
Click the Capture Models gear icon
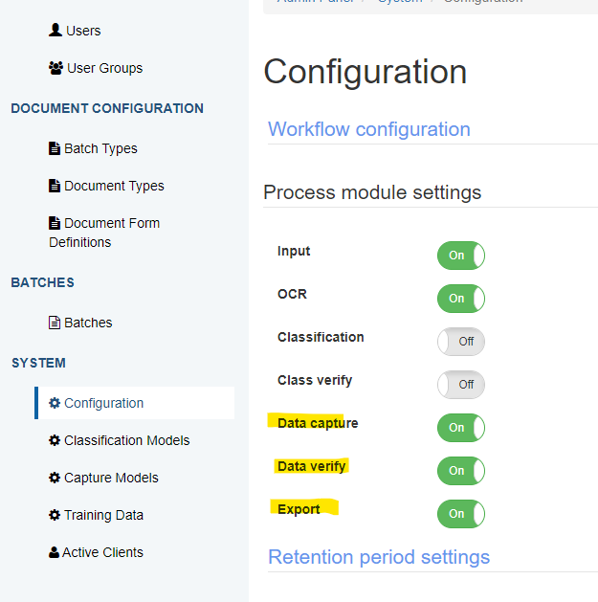coord(55,478)
